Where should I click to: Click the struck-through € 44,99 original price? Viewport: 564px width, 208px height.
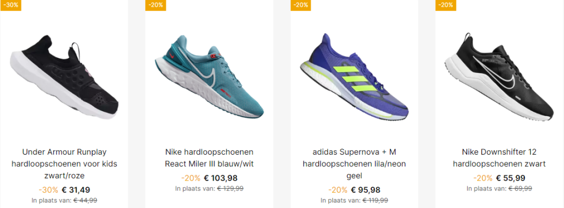(x=85, y=200)
